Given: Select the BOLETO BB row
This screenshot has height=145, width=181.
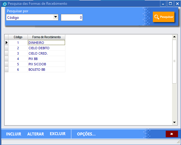Looking at the screenshot, I should pyautogui.click(x=46, y=70).
